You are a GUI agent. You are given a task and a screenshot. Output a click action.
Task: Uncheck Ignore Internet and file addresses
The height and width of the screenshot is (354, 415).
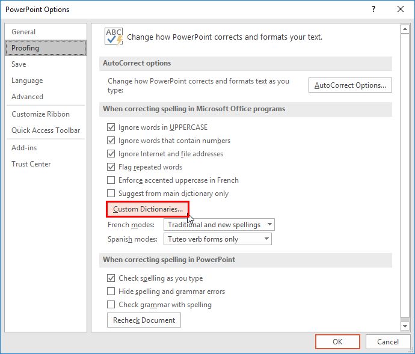[x=111, y=154]
